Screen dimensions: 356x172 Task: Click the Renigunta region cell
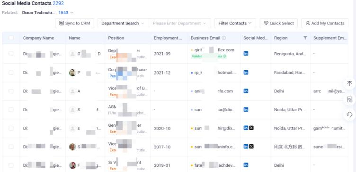pos(290,54)
